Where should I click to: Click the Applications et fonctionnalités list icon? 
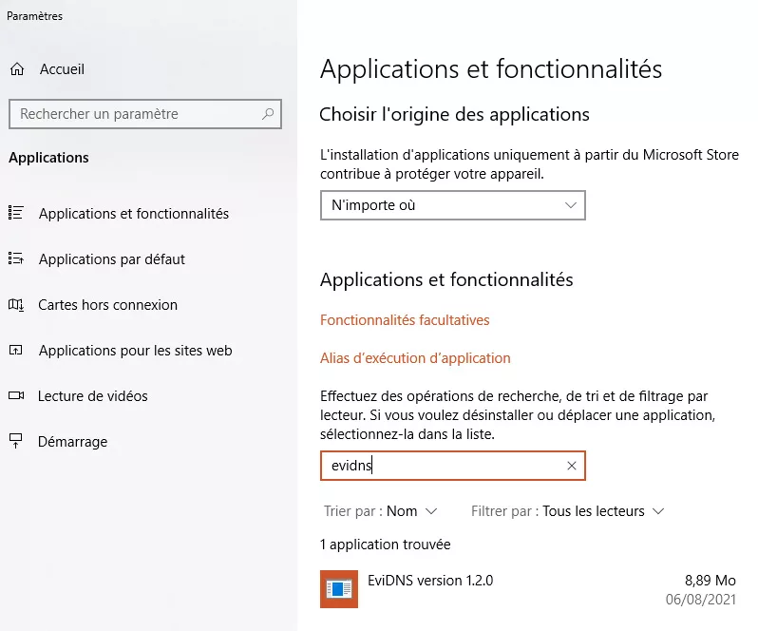click(x=15, y=214)
